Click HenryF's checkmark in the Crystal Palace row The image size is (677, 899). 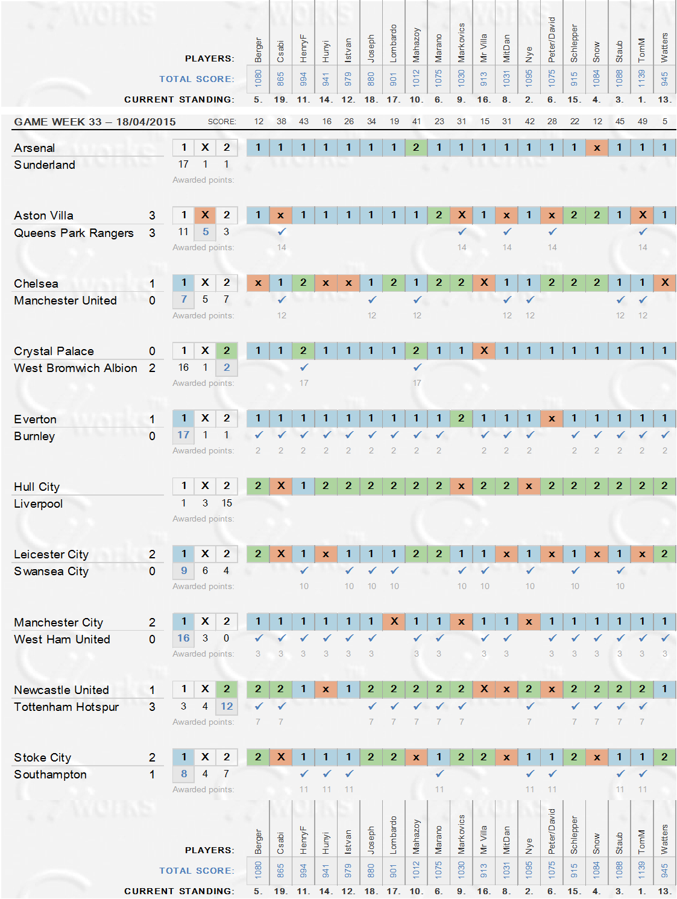(304, 367)
